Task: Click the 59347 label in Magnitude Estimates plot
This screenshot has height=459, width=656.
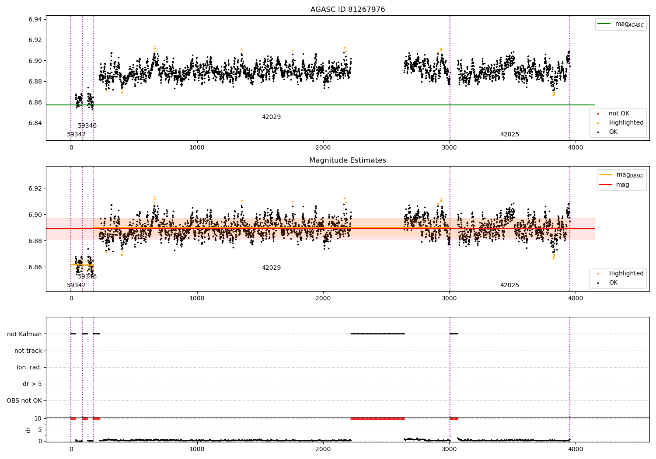Action: coord(76,285)
